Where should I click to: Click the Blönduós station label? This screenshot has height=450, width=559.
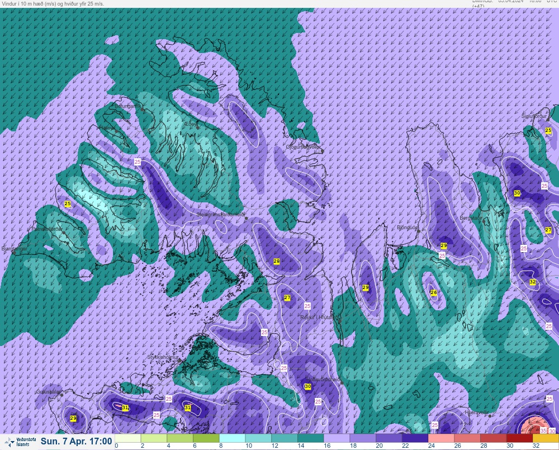(x=407, y=227)
